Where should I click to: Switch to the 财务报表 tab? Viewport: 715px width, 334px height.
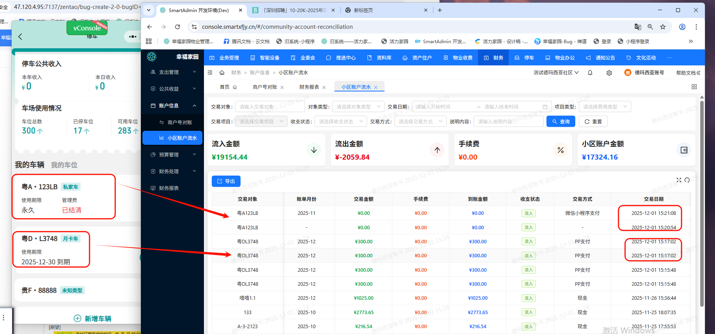coord(309,87)
